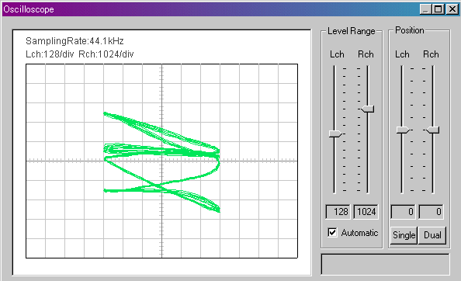Screen dimensions: 461x281
Task: Click the Single mode button
Action: pyautogui.click(x=404, y=235)
